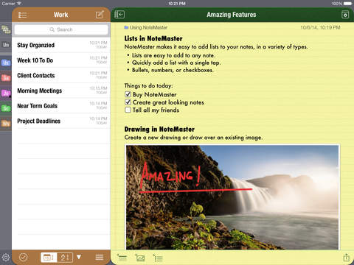Select the magenta folder in sidebar
This screenshot has height=265, width=354.
pyautogui.click(x=6, y=93)
